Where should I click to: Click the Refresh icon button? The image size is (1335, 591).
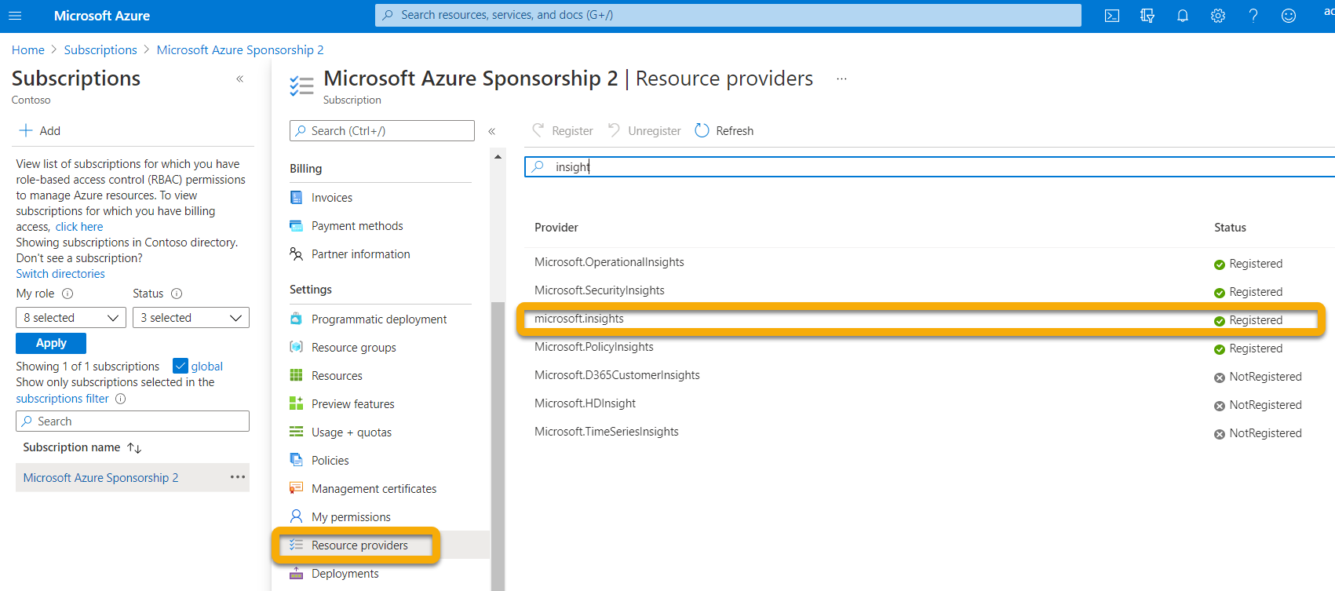pos(702,131)
